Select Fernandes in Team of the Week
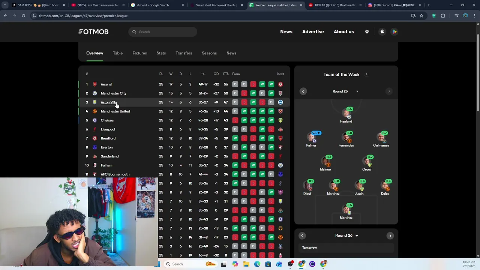Viewport: 480px width, 270px height. pos(346,139)
